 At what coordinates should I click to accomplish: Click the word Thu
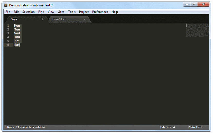tap(17, 37)
